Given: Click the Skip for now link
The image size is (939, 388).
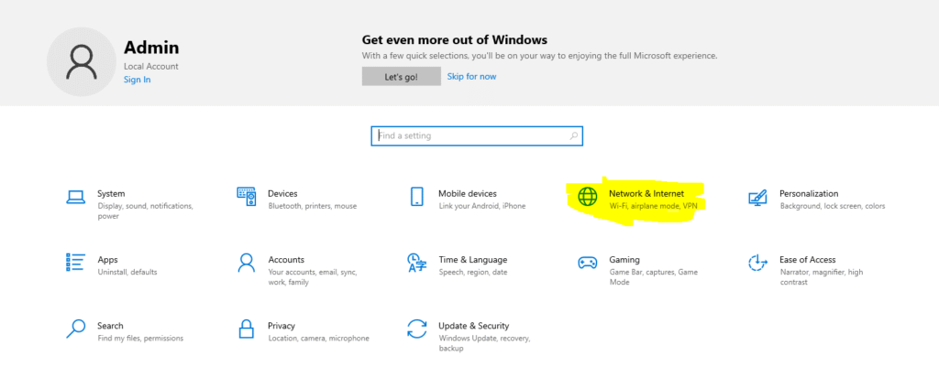Looking at the screenshot, I should (471, 77).
